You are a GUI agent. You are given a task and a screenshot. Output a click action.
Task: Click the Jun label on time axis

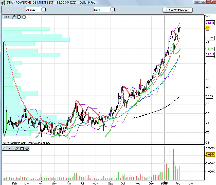point(68,183)
